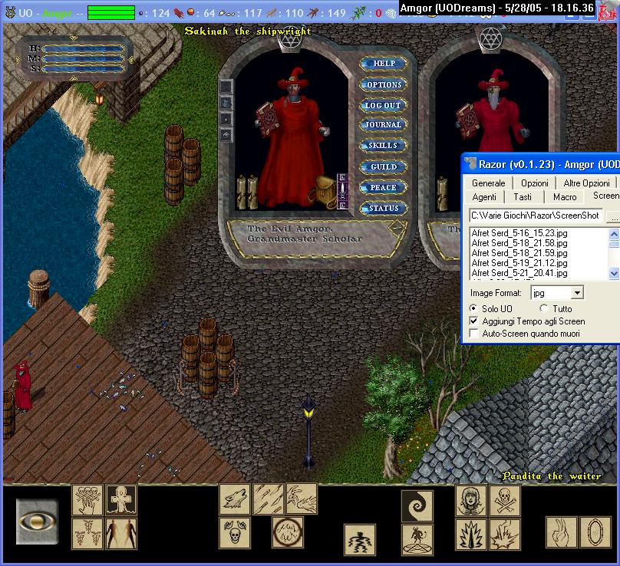This screenshot has height=566, width=620.
Task: Cast the oval mirror spell icon
Action: pos(595,532)
